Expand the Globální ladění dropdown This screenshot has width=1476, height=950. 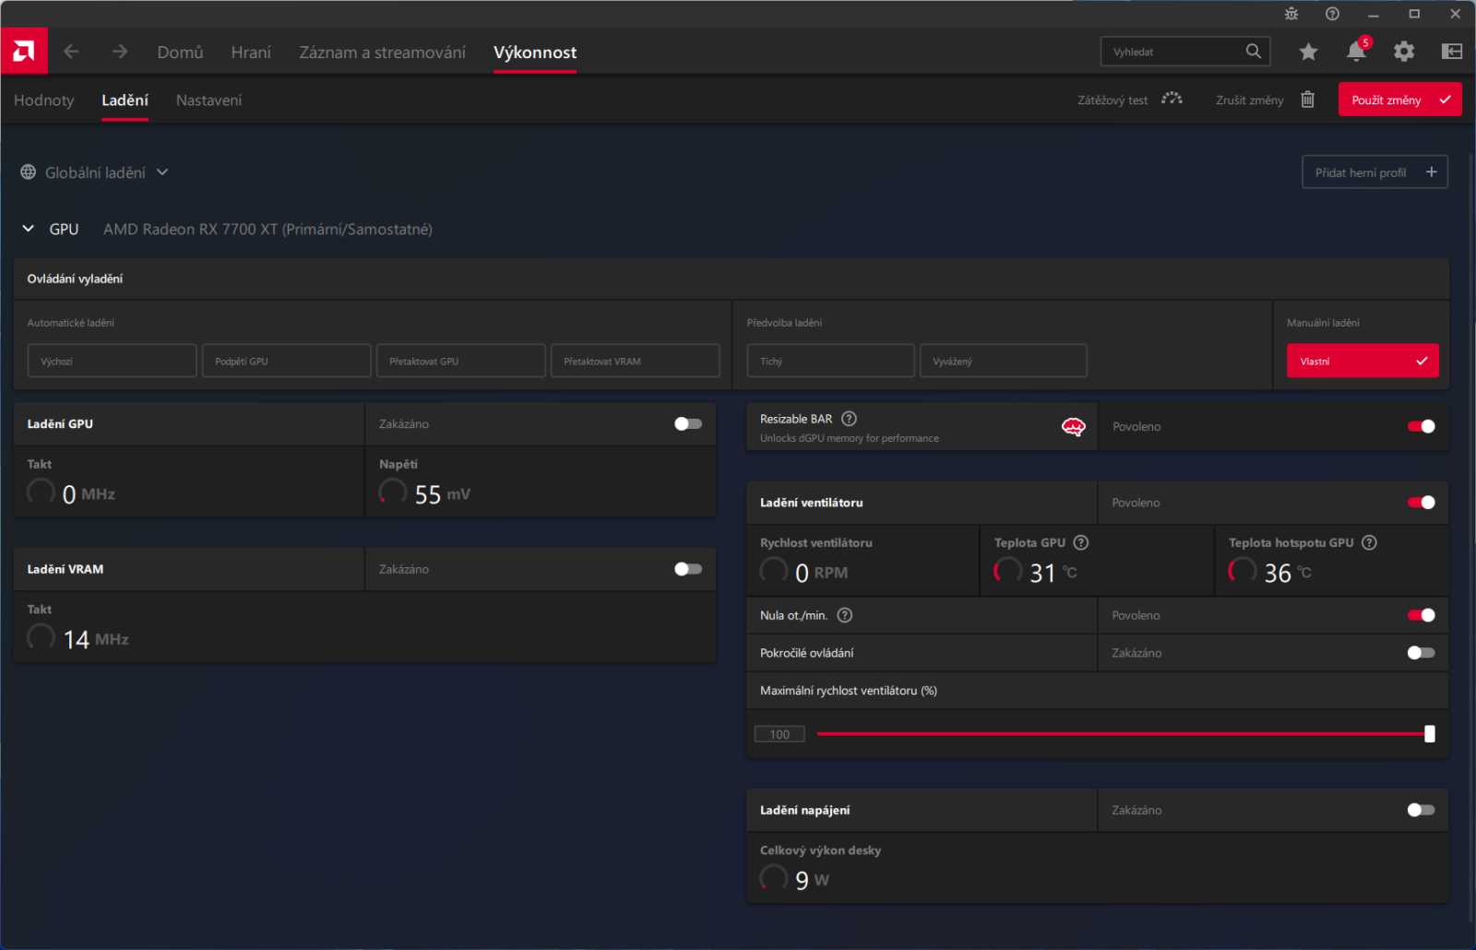pyautogui.click(x=162, y=172)
